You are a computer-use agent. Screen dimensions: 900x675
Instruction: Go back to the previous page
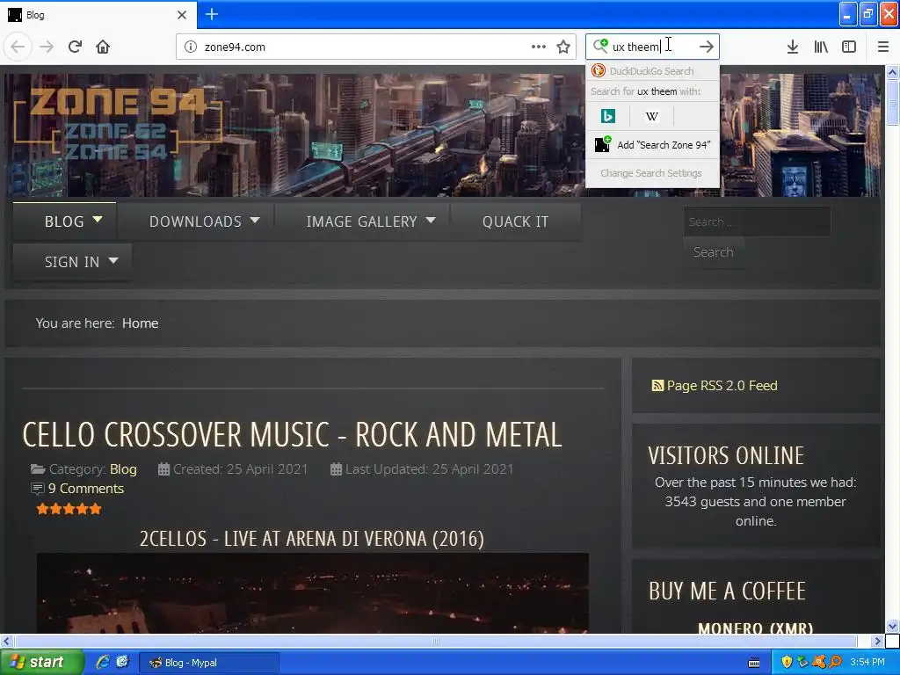(18, 47)
